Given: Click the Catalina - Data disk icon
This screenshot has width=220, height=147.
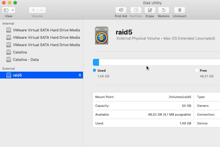Looking at the screenshot, I should click(x=9, y=60).
